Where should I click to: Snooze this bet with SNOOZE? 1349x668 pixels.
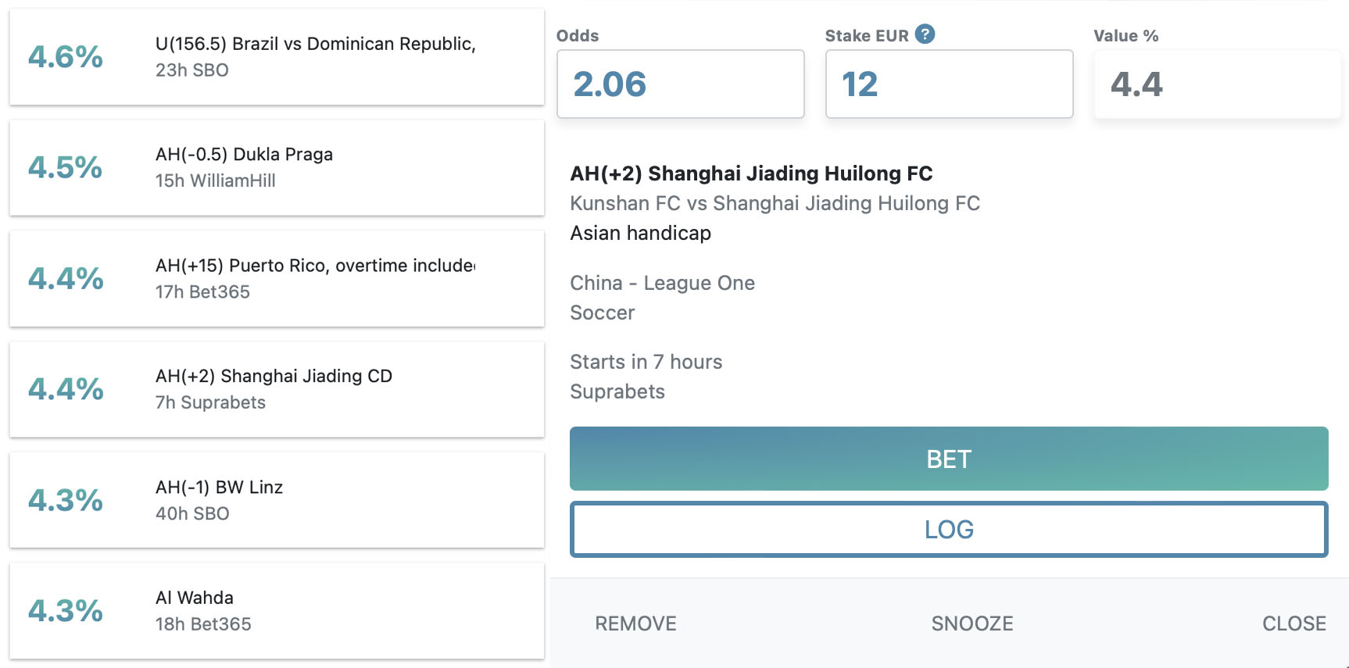click(x=971, y=623)
